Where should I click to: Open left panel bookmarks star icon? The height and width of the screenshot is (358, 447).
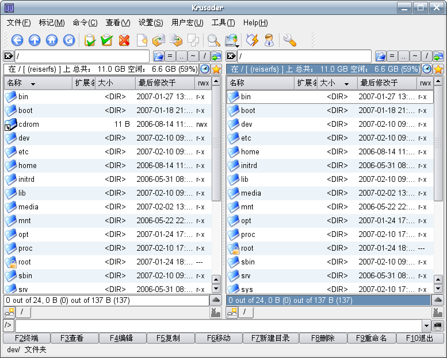click(x=216, y=69)
